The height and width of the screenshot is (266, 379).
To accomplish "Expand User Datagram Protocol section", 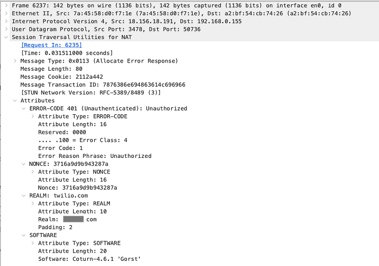I will click(x=6, y=29).
